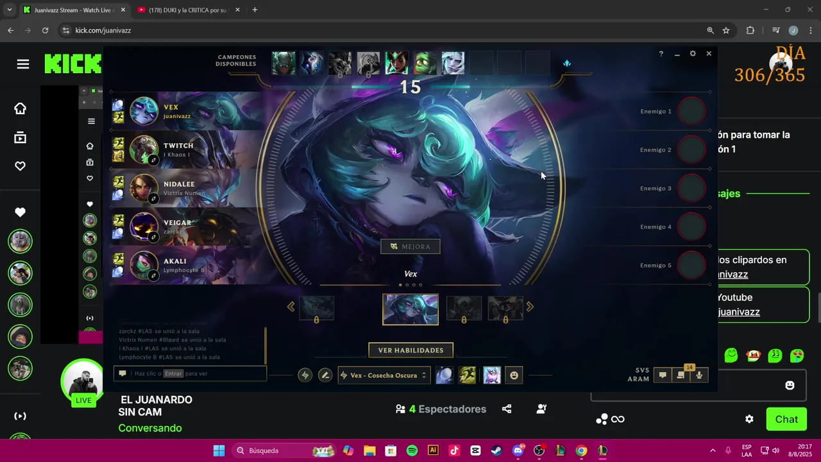The height and width of the screenshot is (462, 821).
Task: Open Kick following heart outline icon
Action: point(21,166)
